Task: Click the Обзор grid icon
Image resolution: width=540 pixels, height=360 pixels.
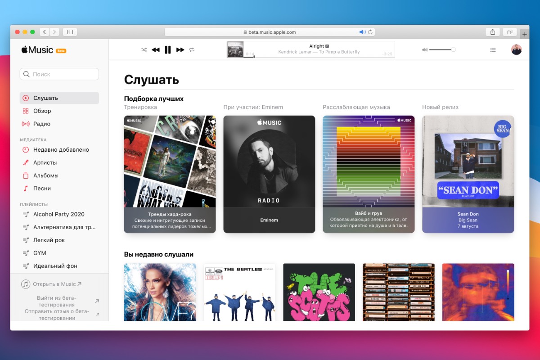Action: pos(26,111)
